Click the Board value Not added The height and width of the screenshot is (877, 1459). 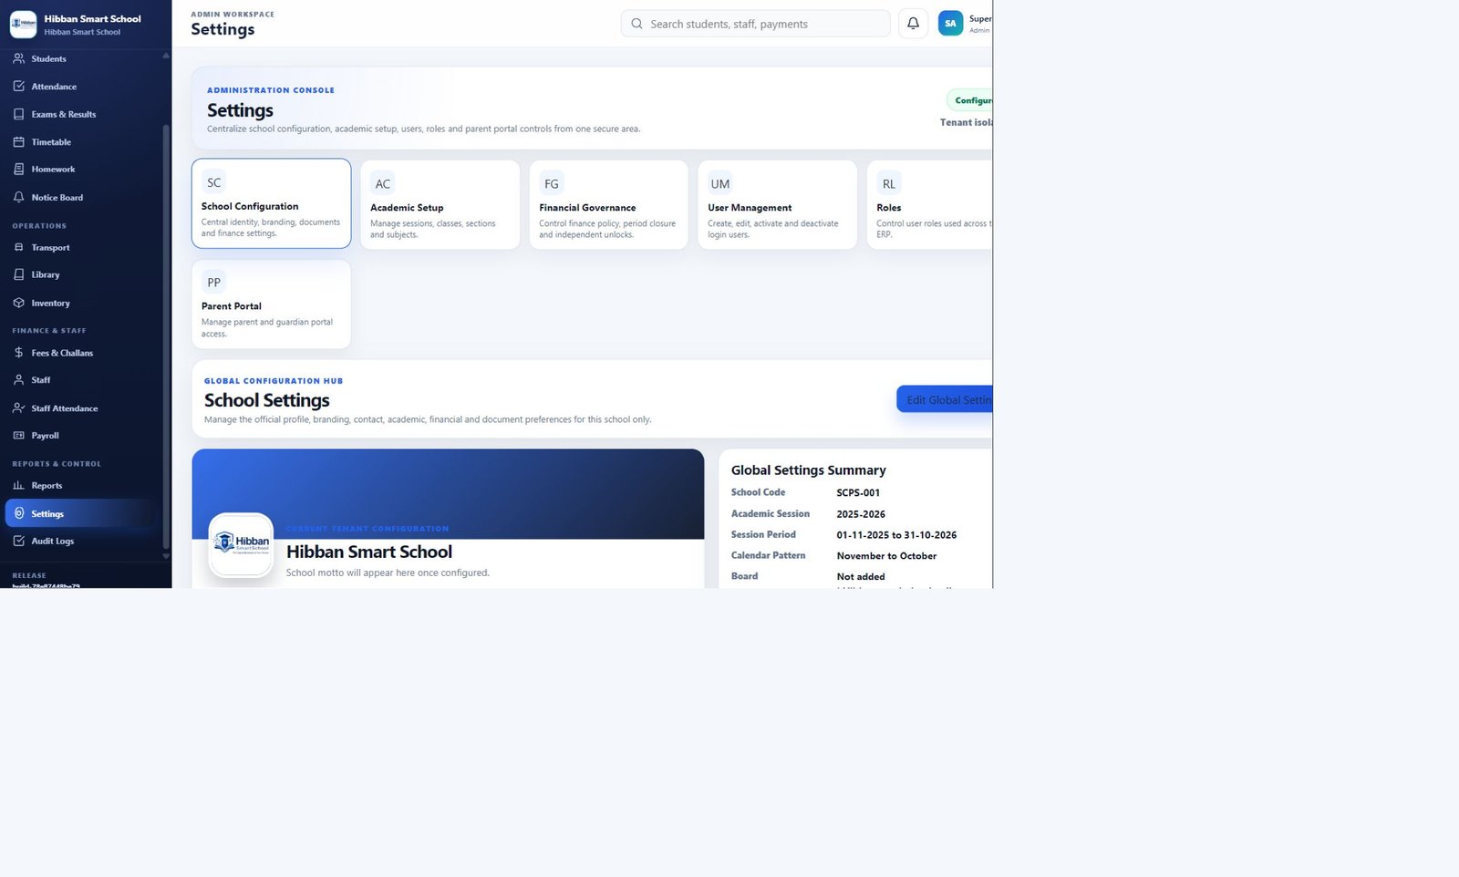861,577
